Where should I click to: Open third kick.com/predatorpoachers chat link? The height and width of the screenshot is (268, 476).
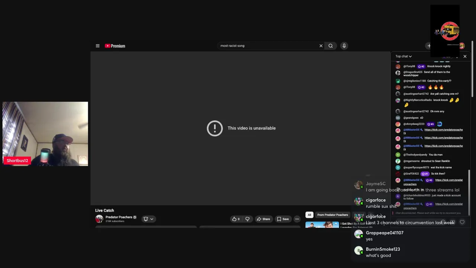point(443,146)
